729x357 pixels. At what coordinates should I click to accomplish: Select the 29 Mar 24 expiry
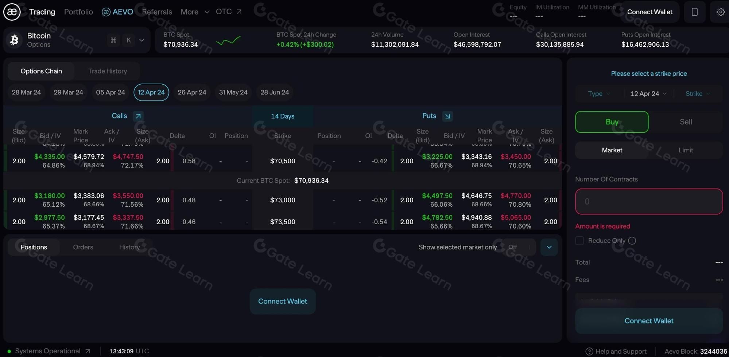[x=69, y=92]
